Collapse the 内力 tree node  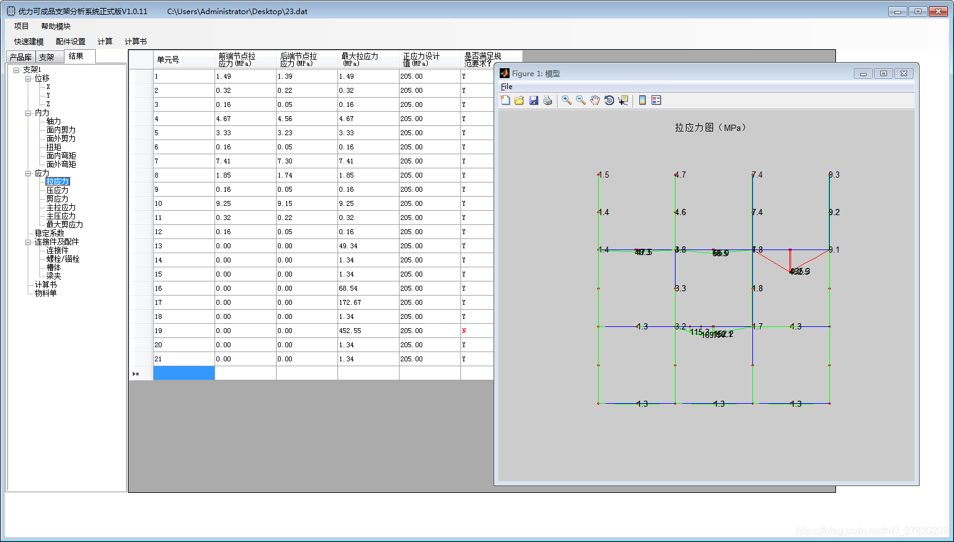point(28,113)
